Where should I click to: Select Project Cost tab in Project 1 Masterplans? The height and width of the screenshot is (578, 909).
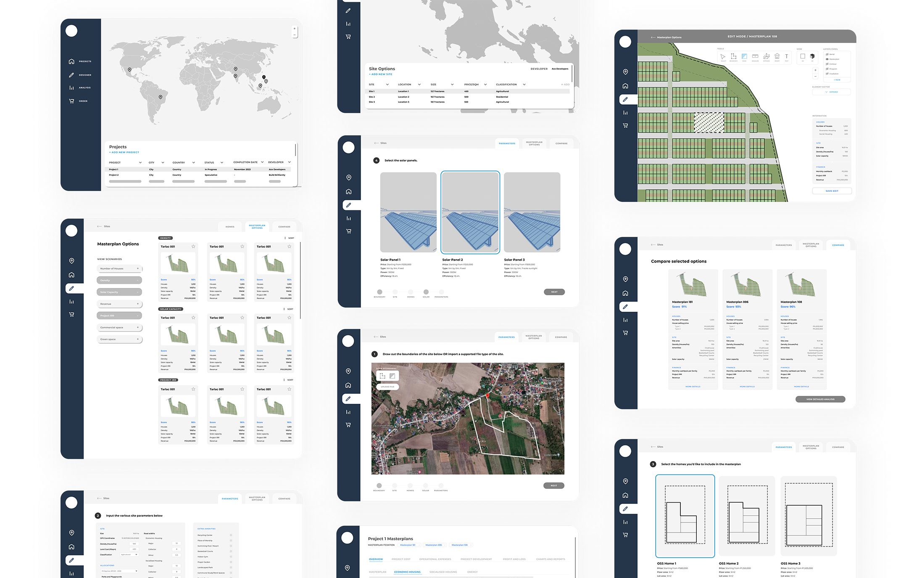tap(401, 559)
